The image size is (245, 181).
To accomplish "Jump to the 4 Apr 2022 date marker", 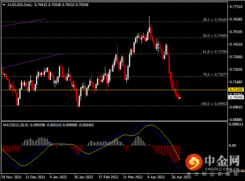I will pyautogui.click(x=156, y=177).
